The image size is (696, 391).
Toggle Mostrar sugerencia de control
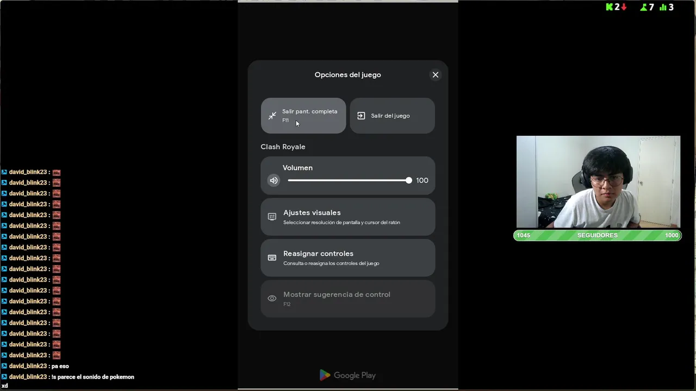(x=348, y=299)
